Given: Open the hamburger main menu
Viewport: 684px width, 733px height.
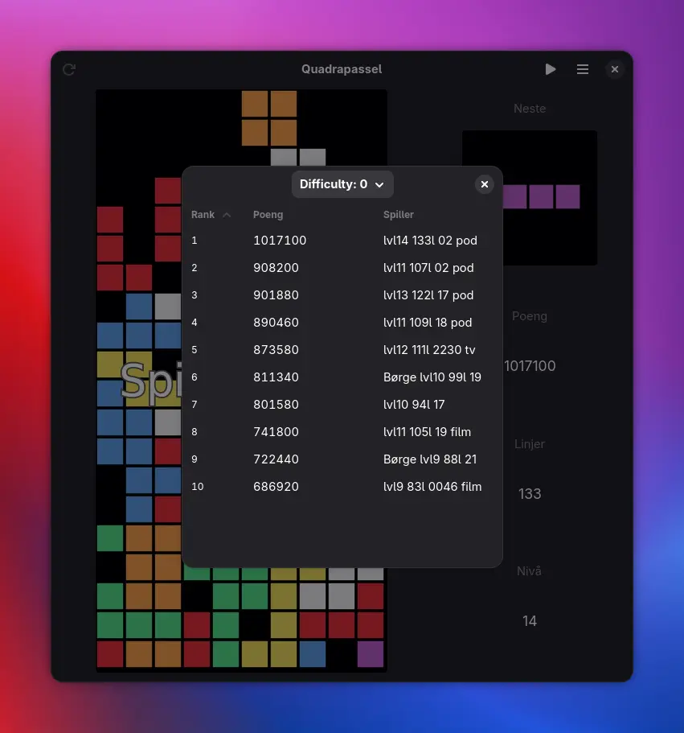Looking at the screenshot, I should (583, 70).
